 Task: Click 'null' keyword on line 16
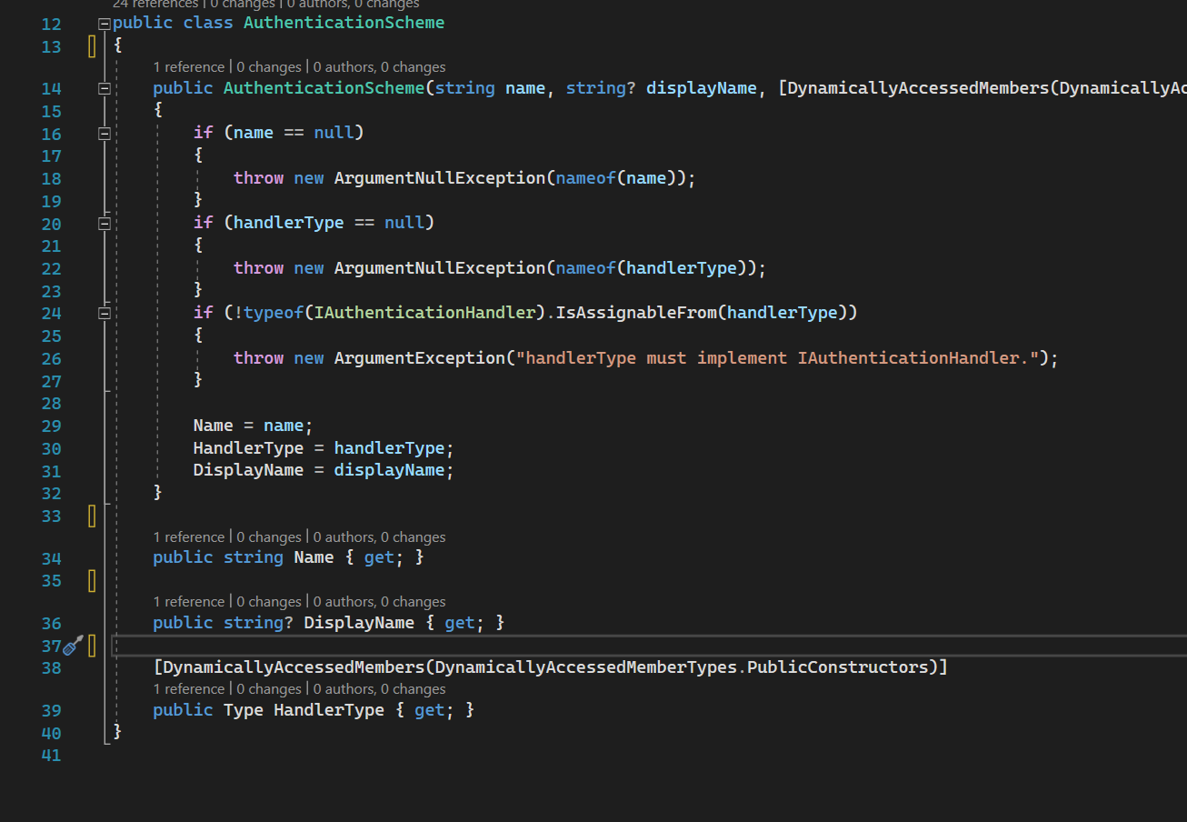click(x=334, y=133)
